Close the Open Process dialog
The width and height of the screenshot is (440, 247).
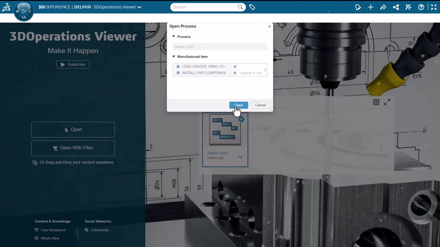click(x=269, y=27)
